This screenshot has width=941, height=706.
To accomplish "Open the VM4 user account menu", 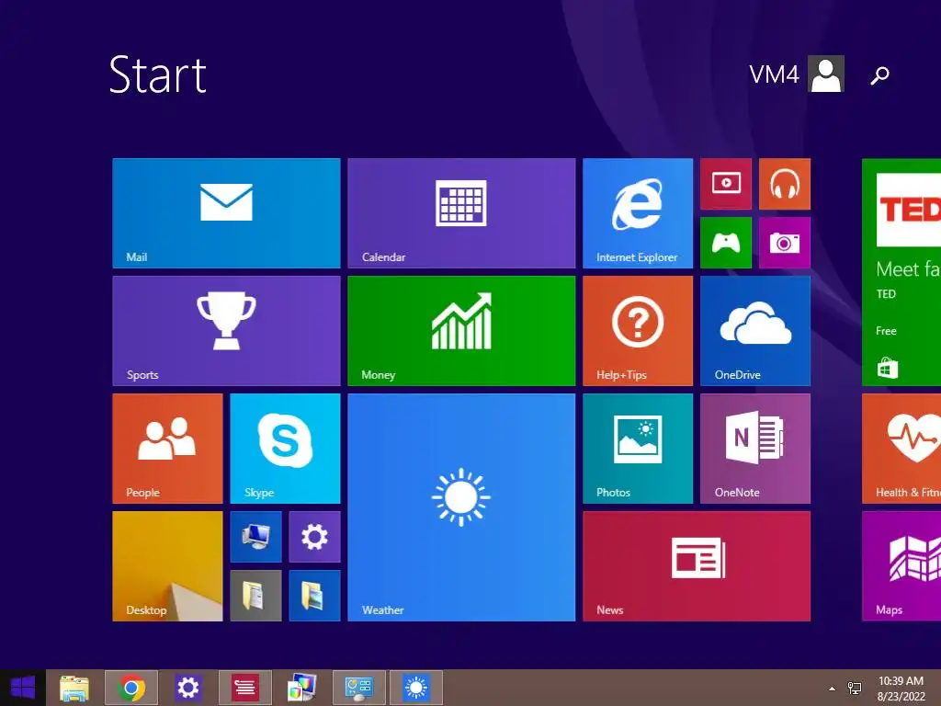I will pos(797,74).
